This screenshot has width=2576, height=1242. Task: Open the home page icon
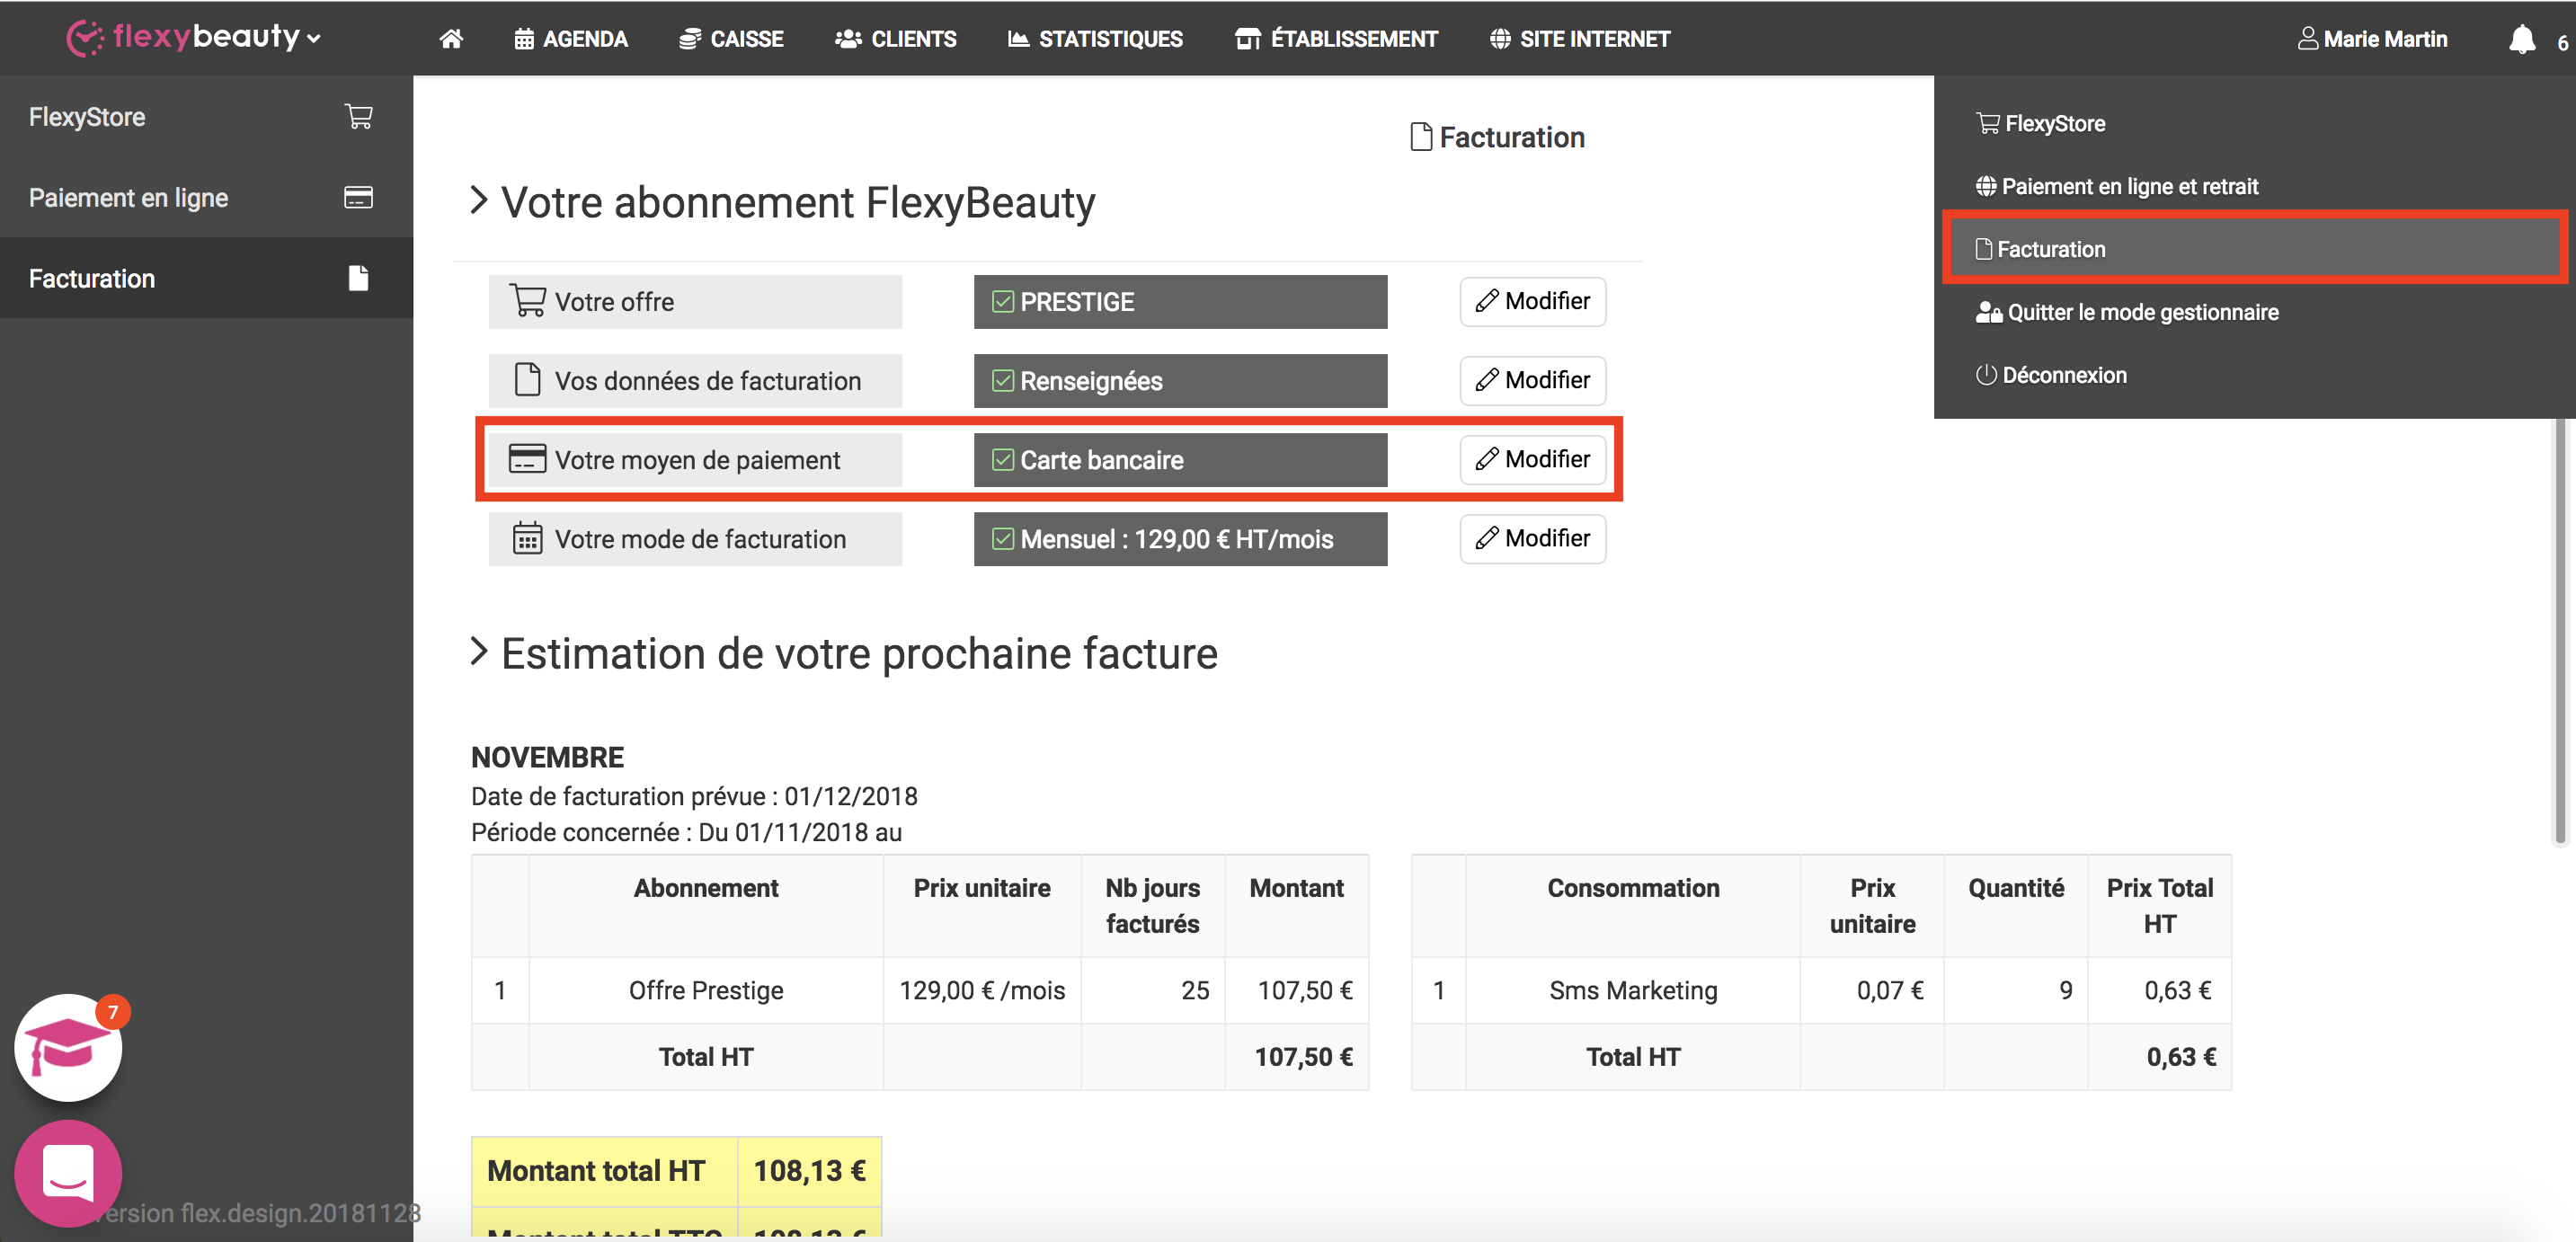(x=451, y=39)
